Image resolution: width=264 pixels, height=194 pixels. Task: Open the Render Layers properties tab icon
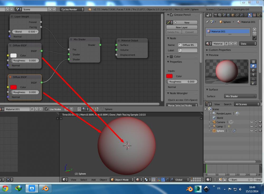[220, 15]
